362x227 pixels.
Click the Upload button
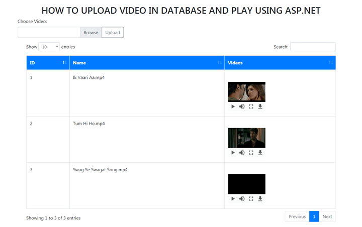click(x=113, y=33)
